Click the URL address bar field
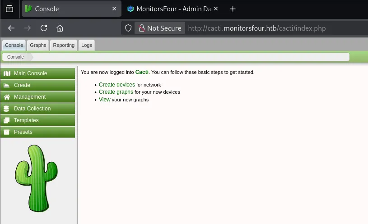The image size is (368, 224). click(x=271, y=28)
